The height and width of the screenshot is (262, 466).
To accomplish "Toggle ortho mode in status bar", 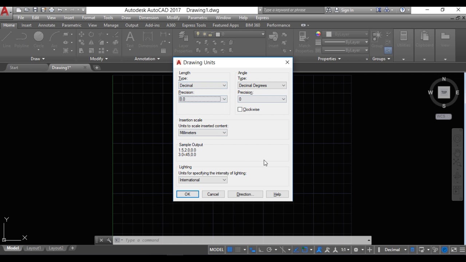I will (261, 250).
